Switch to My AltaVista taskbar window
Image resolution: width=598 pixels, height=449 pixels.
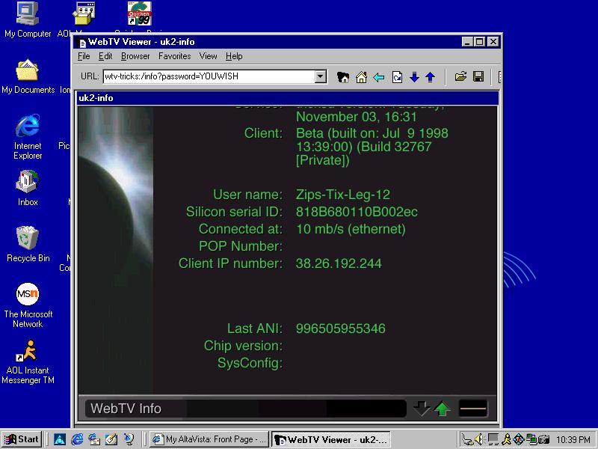point(209,439)
